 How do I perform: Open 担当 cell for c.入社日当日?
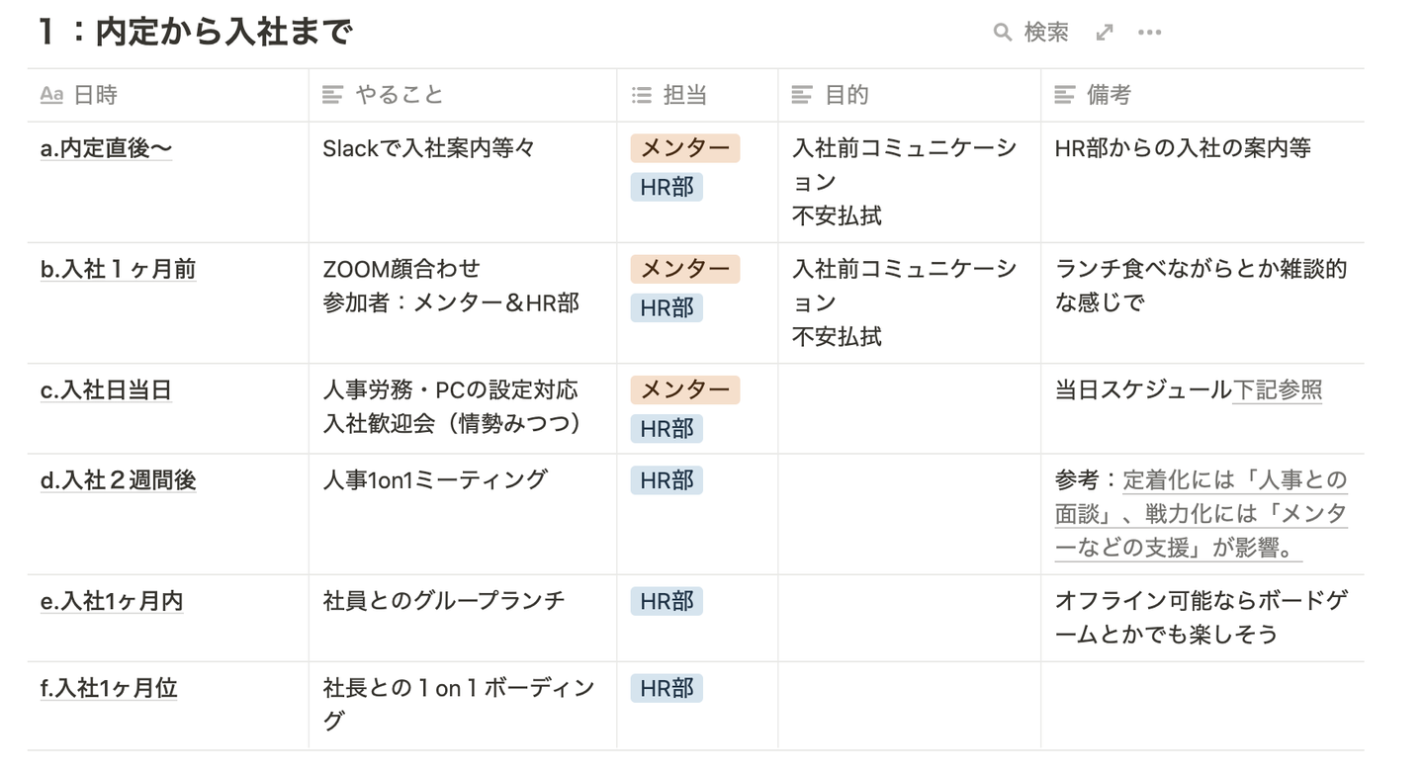click(x=696, y=408)
